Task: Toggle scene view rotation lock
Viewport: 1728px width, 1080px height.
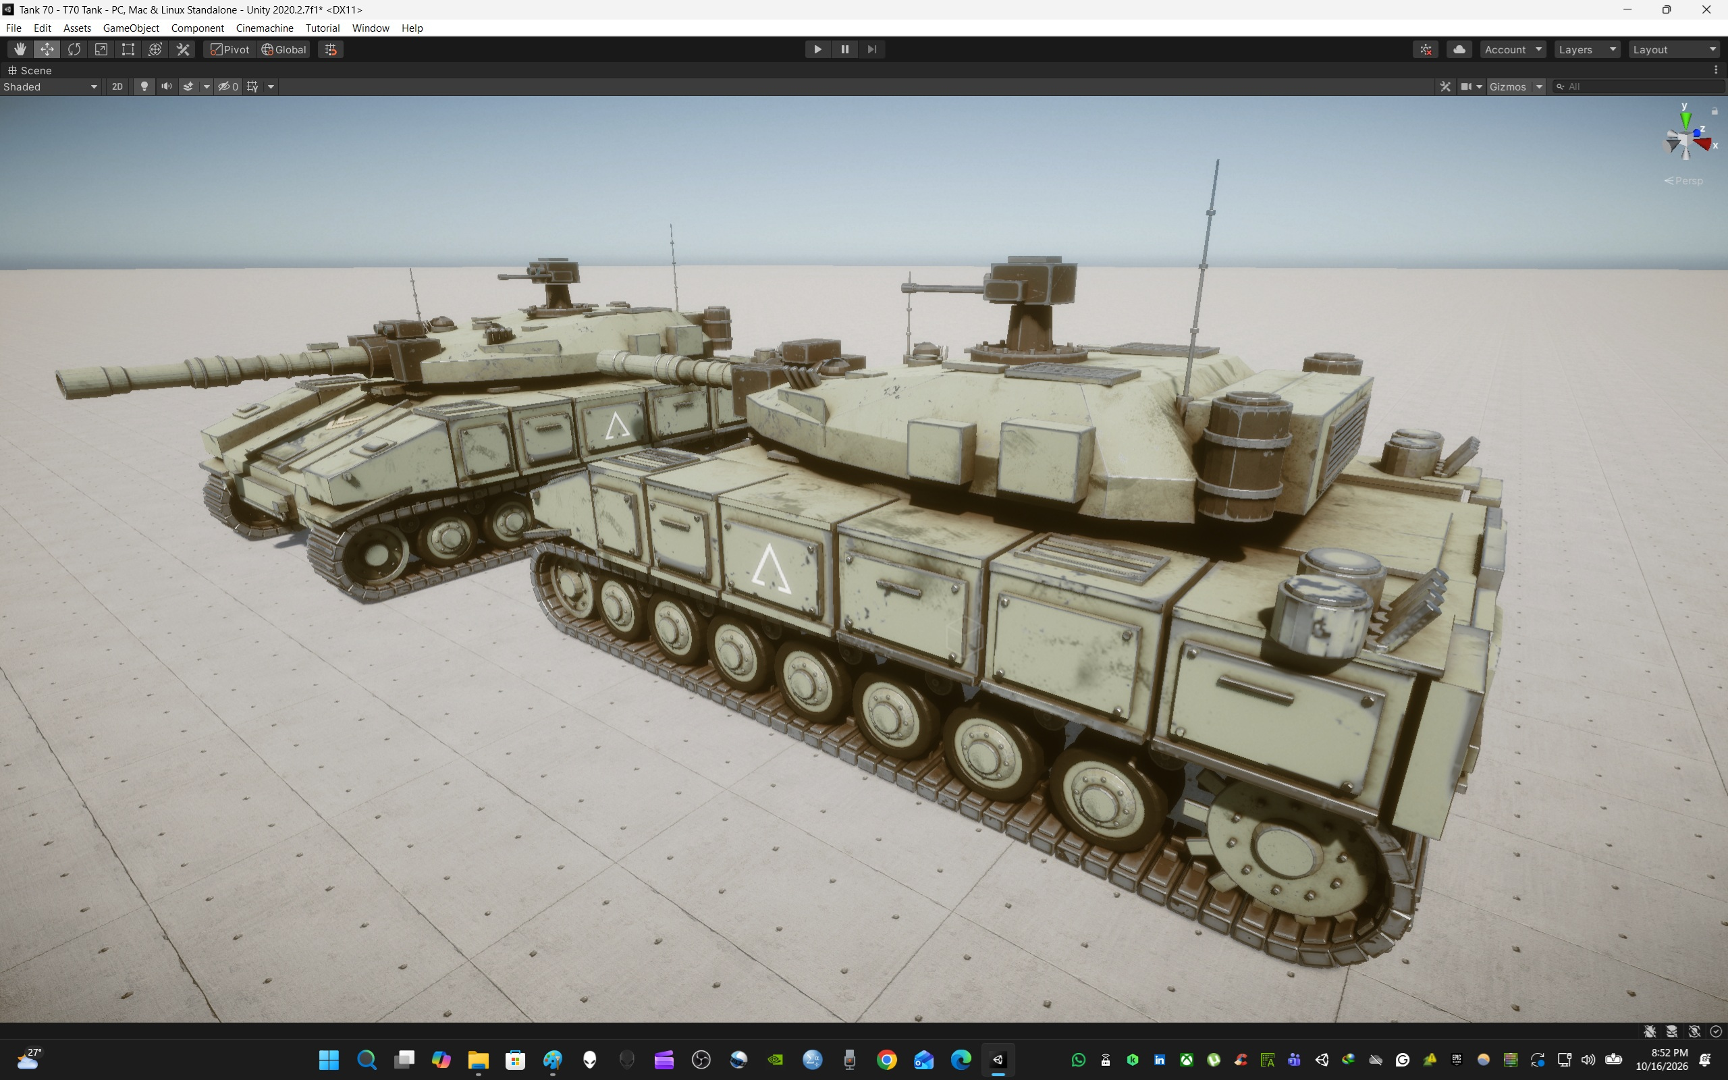Action: point(1714,111)
